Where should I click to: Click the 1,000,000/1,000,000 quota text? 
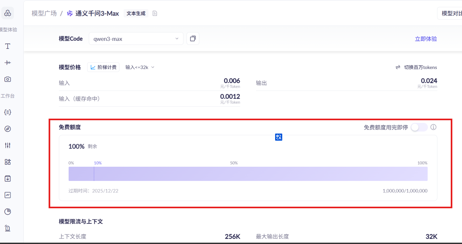coord(405,191)
